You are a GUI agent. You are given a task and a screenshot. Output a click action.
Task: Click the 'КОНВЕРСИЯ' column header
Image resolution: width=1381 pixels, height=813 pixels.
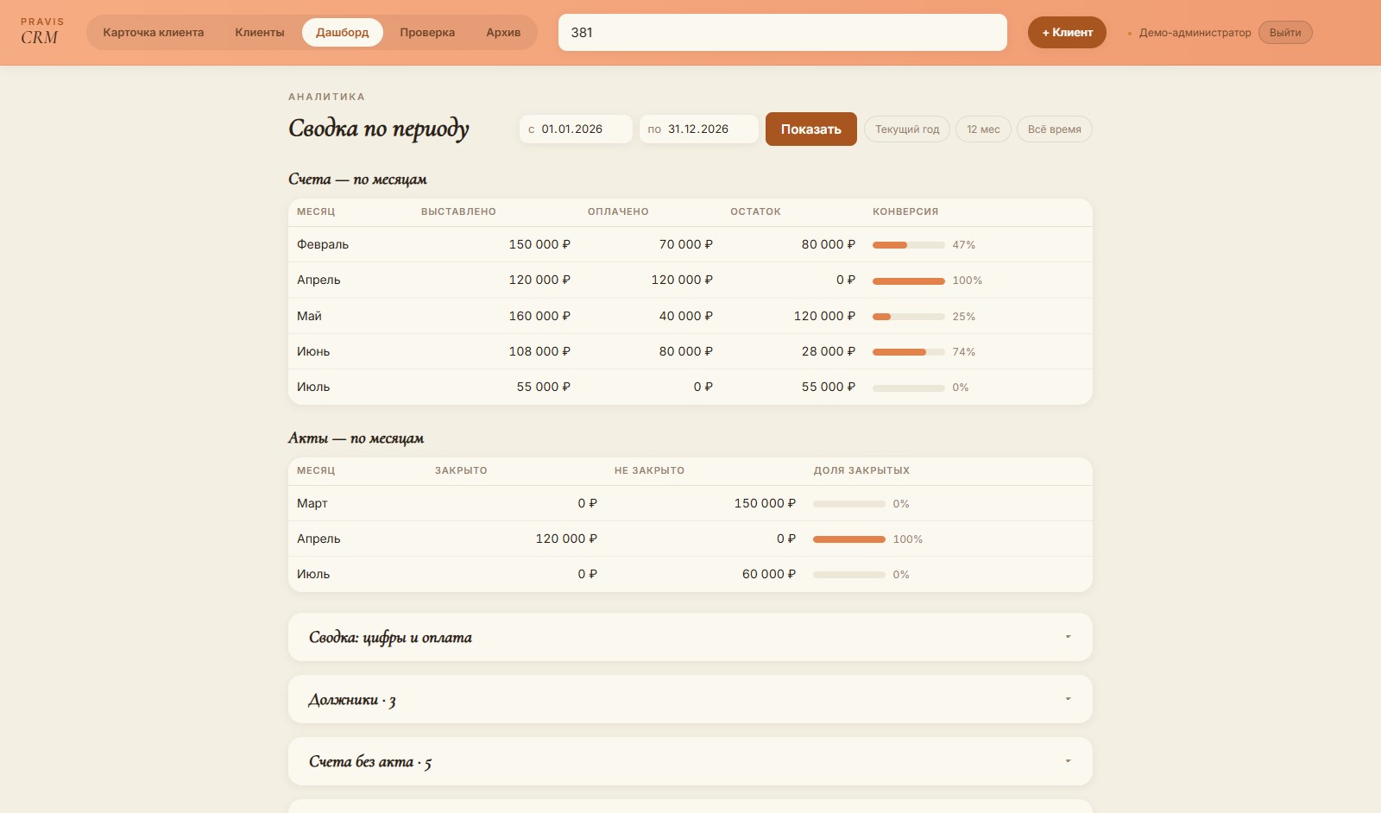[905, 211]
